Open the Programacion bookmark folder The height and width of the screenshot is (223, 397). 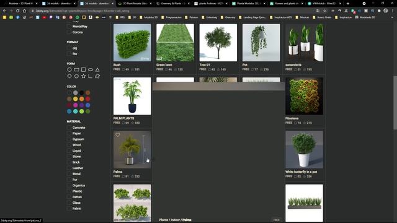click(171, 17)
